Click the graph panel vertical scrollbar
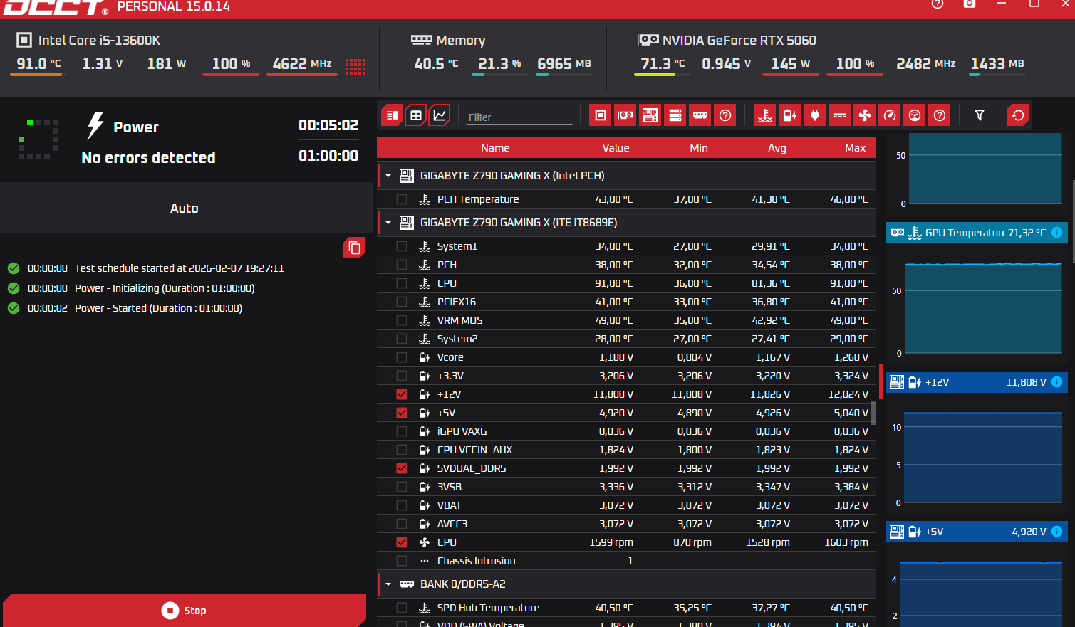Image resolution: width=1075 pixels, height=627 pixels. click(x=1072, y=221)
